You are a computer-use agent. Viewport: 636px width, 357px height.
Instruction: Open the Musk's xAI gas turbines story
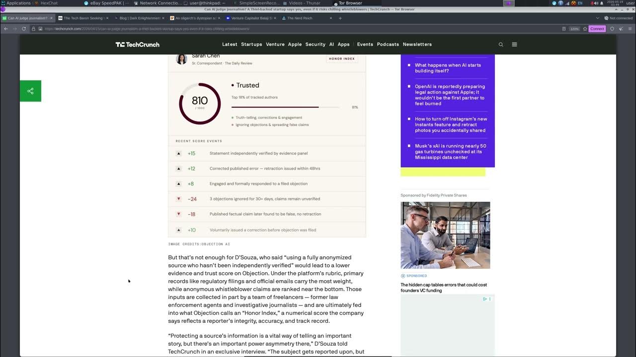coord(450,152)
